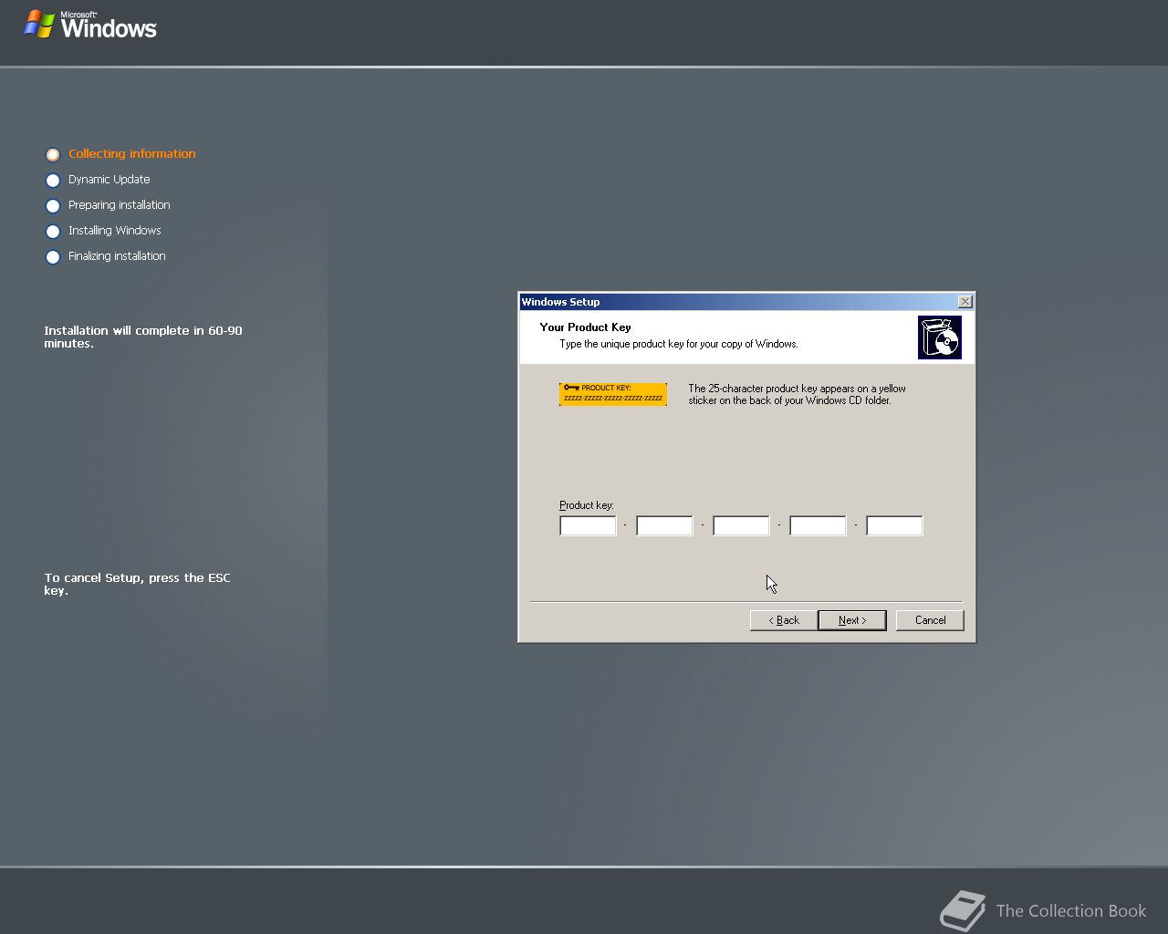Click the '25-character product key' description text
The image size is (1168, 934).
[x=797, y=394]
